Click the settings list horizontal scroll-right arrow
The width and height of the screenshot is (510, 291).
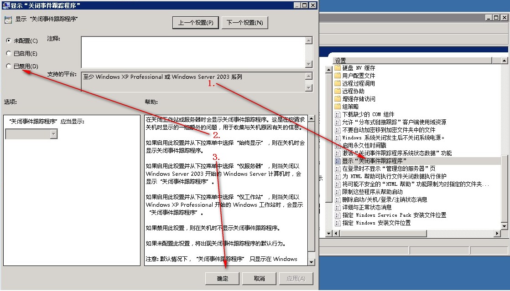pos(497,233)
